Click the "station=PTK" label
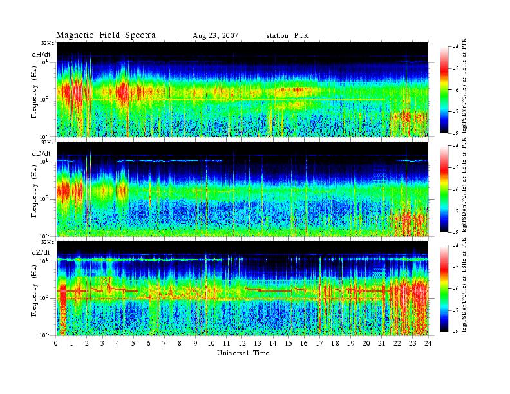 click(x=288, y=36)
